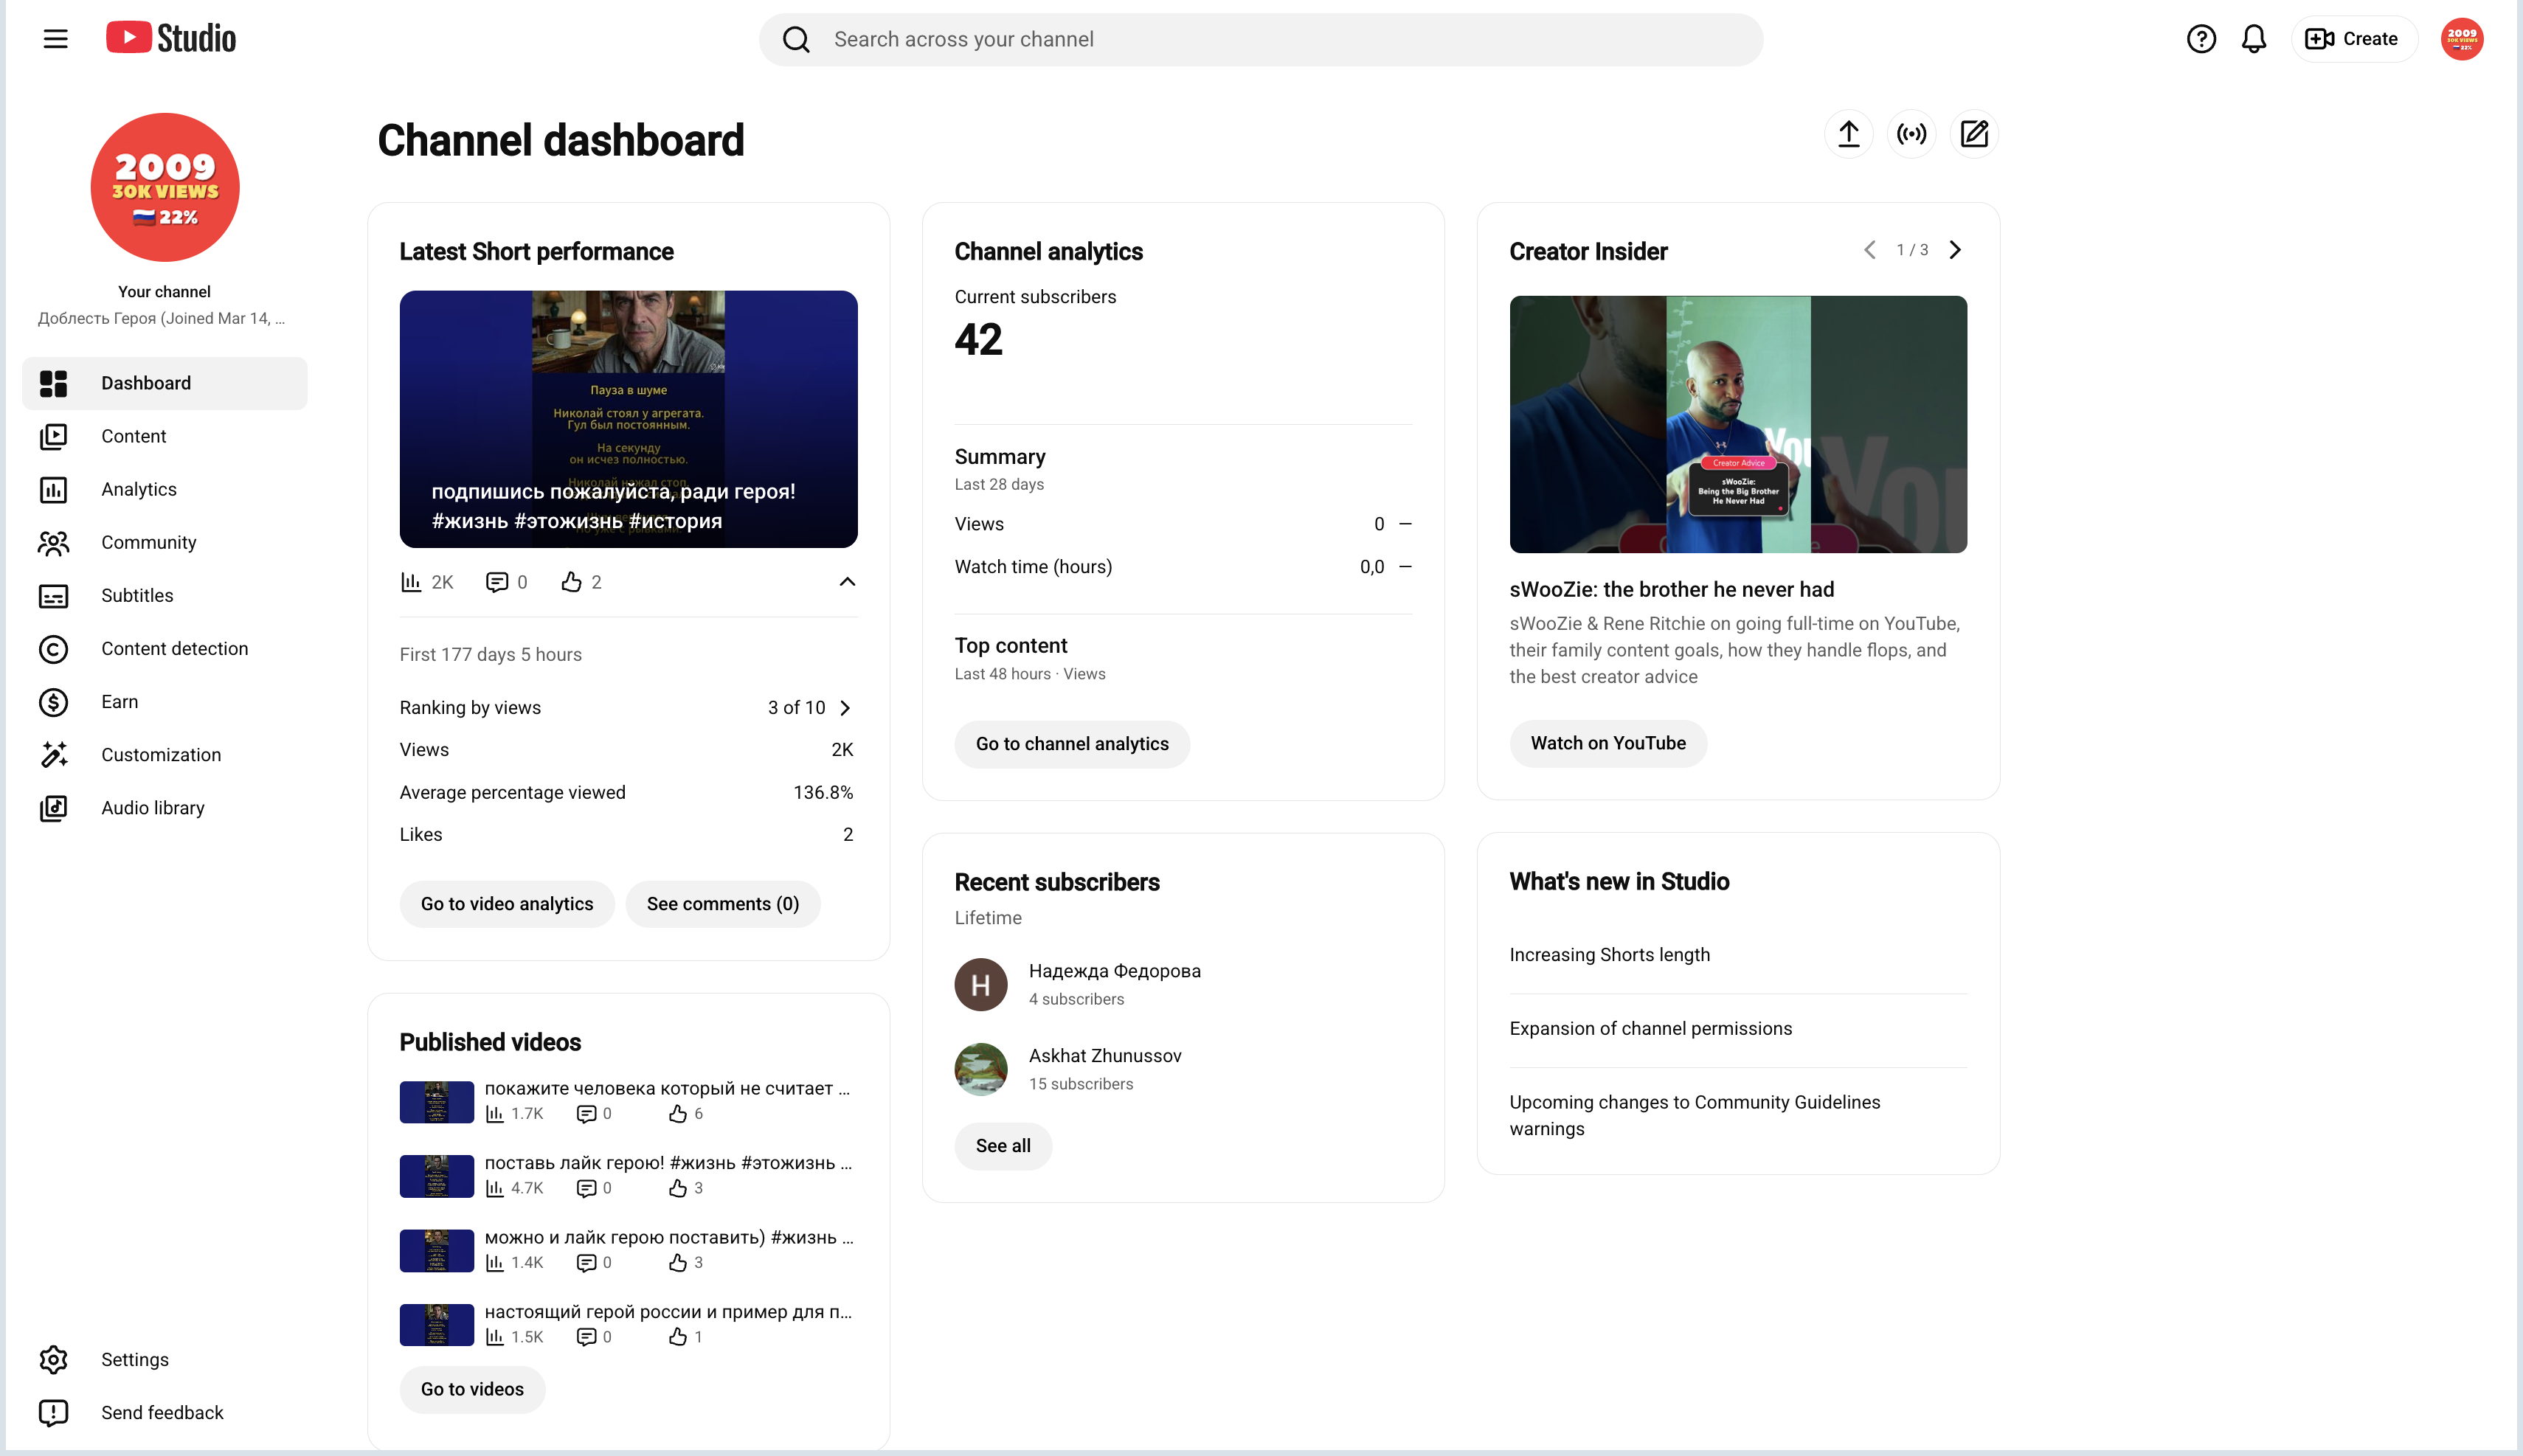Click Go to videos button
Screen dimensions: 2523x1456
pos(472,1389)
